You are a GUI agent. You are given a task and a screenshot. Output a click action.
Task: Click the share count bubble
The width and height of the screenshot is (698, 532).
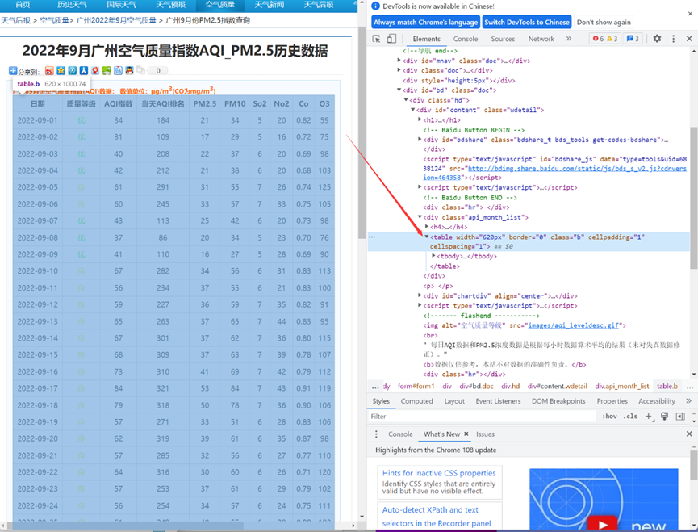pos(157,70)
